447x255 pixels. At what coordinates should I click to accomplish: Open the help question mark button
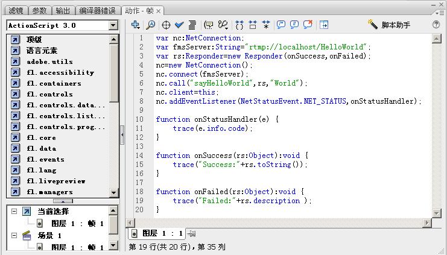point(436,25)
